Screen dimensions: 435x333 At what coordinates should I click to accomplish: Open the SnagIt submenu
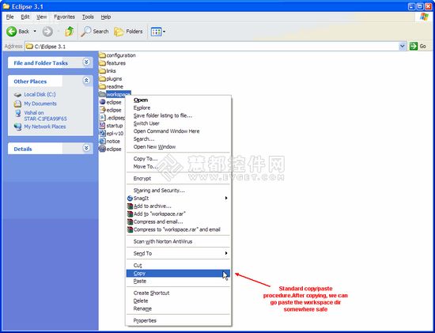[178, 198]
